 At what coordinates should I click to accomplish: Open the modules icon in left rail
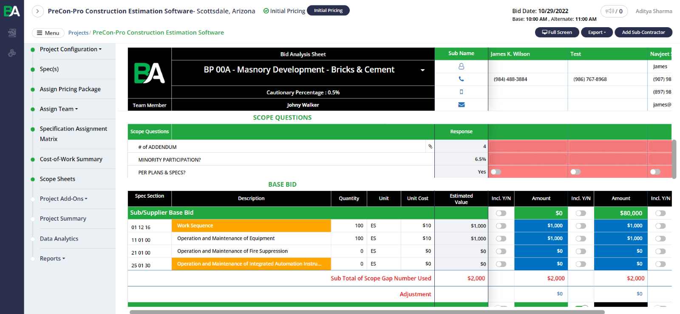12,53
